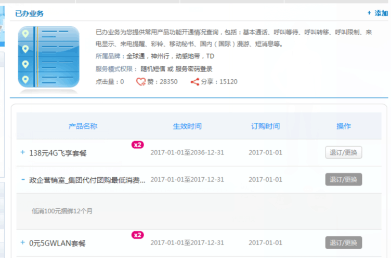Click the x2 badge on 0元5GWLAN套餐
This screenshot has height=258, width=391.
tap(138, 235)
